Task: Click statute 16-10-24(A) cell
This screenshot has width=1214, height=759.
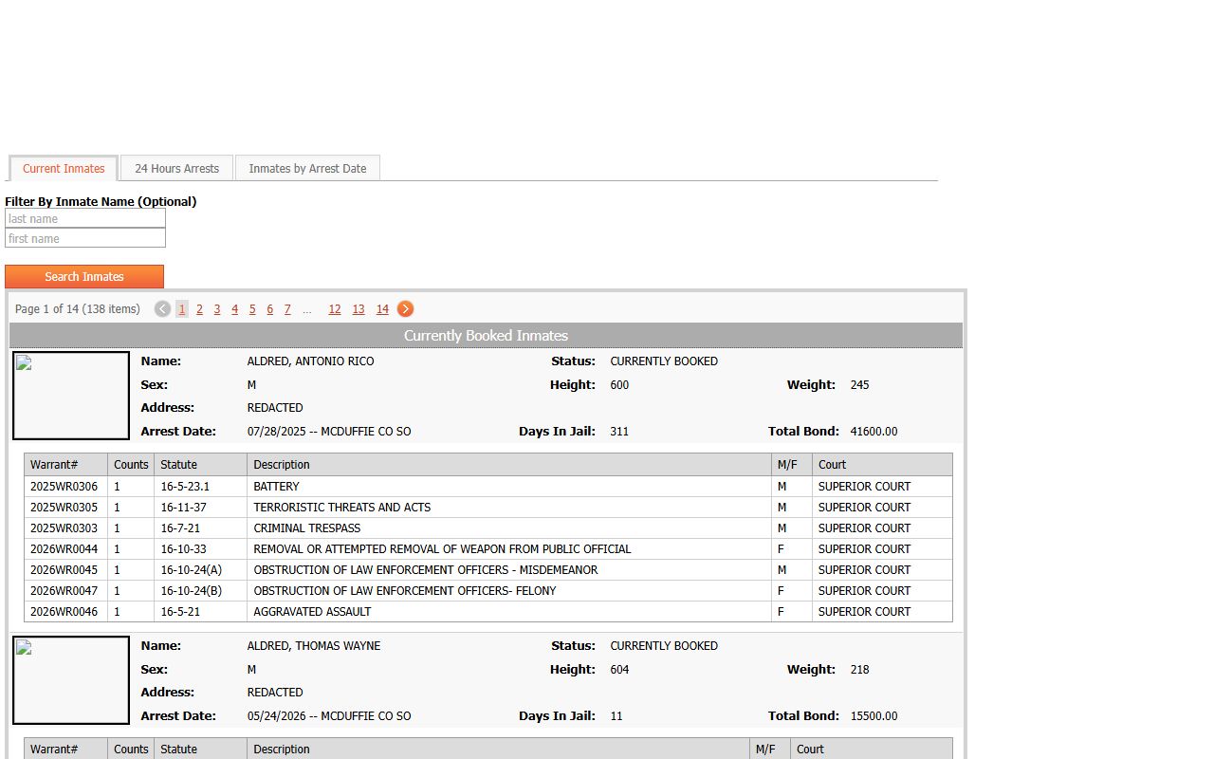Action: pos(201,570)
